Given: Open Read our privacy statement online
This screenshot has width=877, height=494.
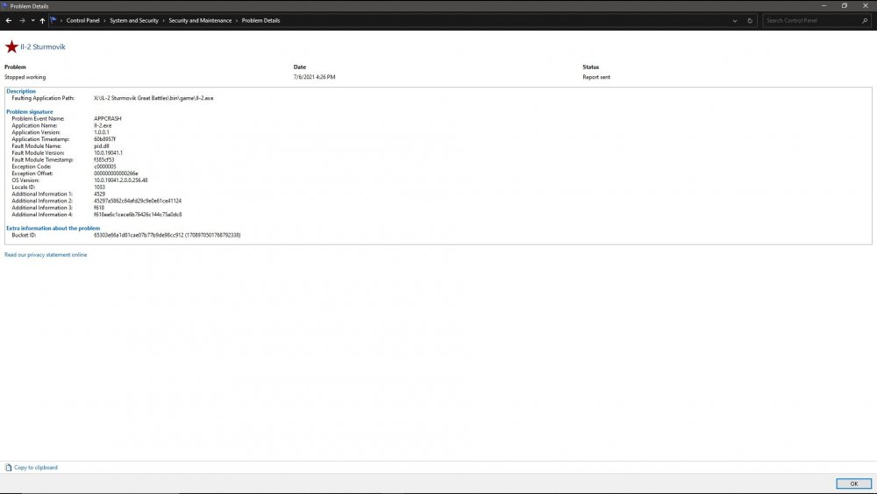Looking at the screenshot, I should (x=46, y=255).
